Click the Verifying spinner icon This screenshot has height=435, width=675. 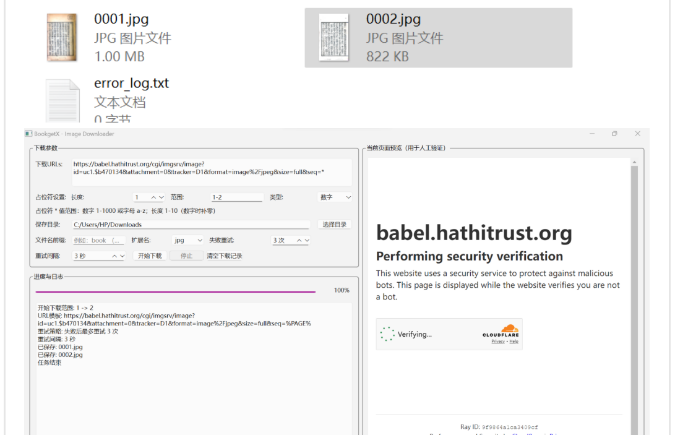pyautogui.click(x=387, y=334)
